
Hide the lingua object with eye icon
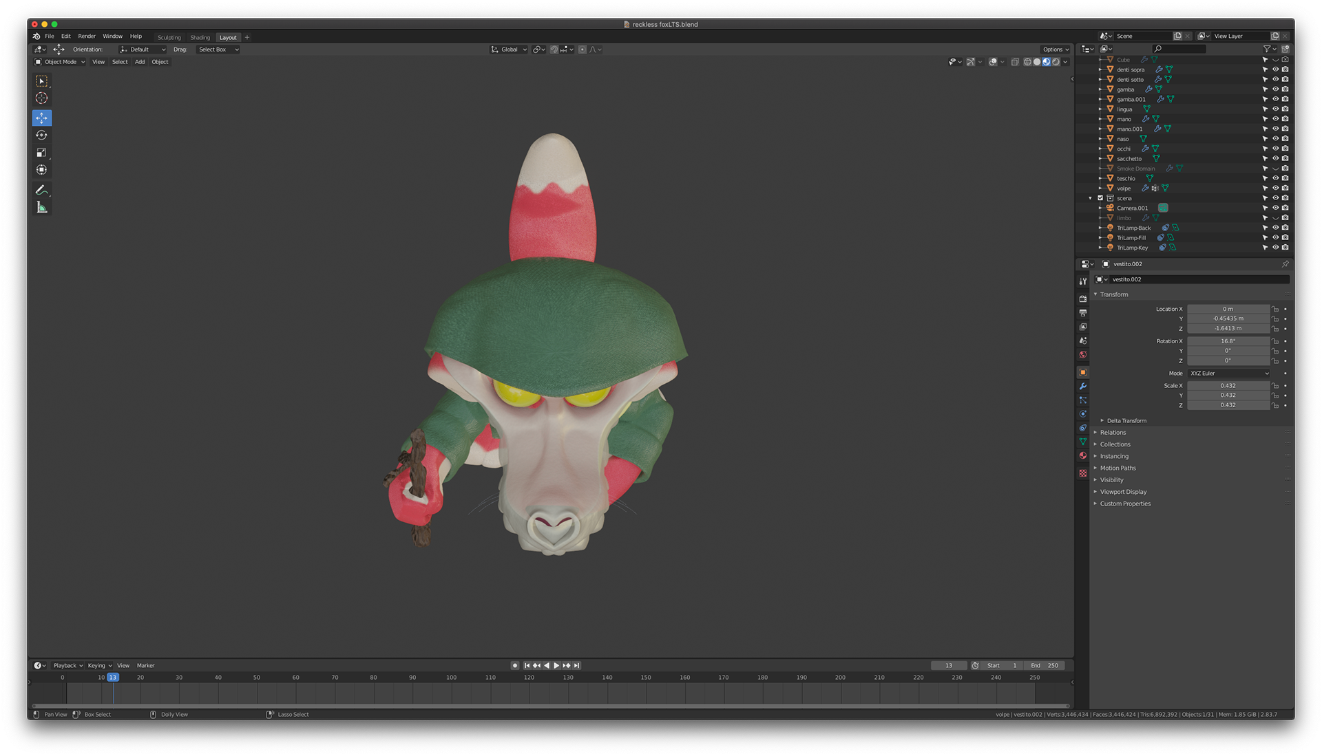click(x=1275, y=109)
